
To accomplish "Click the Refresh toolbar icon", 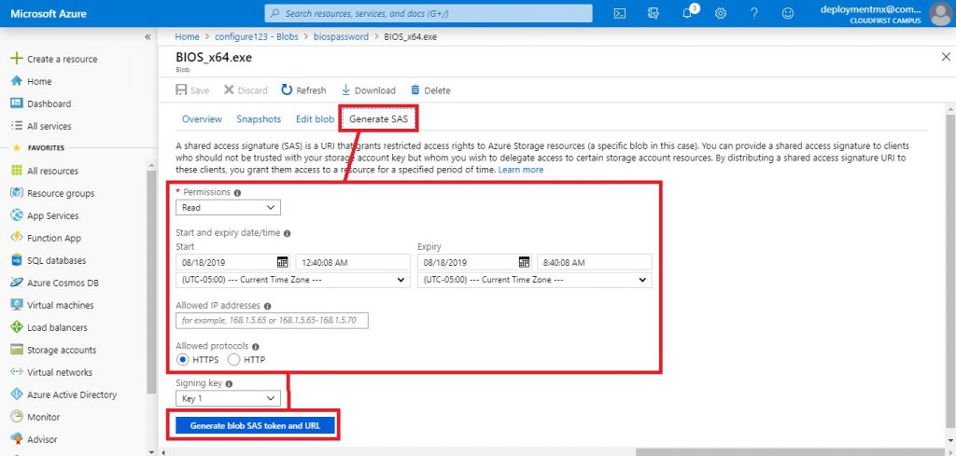I will pos(287,90).
